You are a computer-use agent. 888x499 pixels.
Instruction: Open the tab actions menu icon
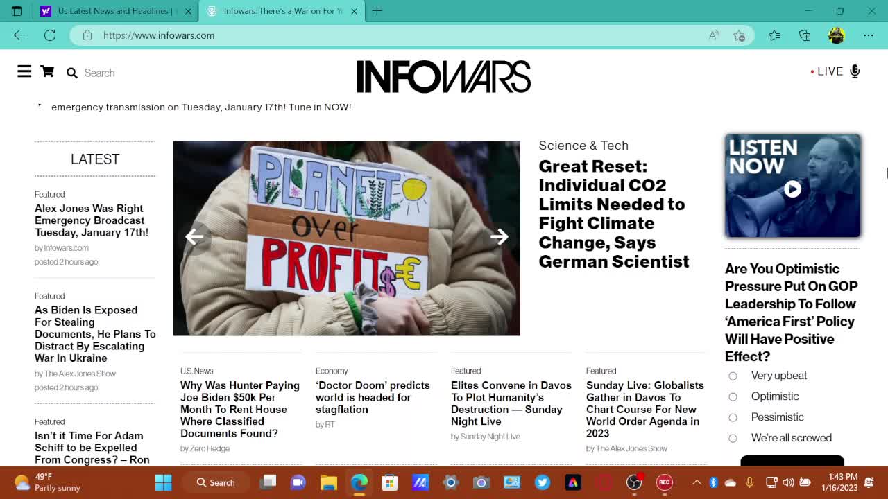pos(17,11)
